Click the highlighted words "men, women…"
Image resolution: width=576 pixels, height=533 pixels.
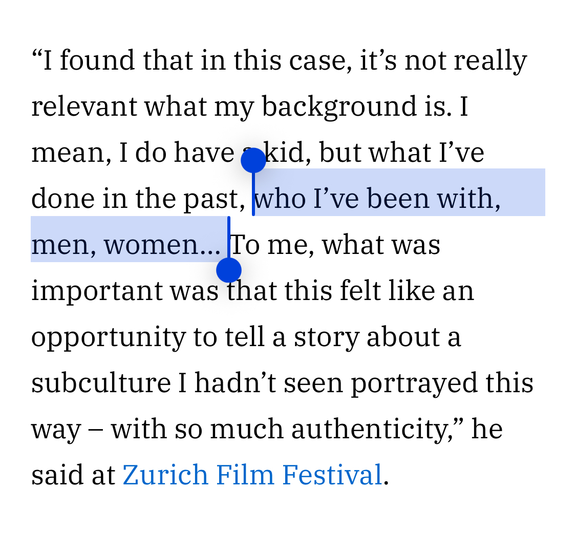125,245
